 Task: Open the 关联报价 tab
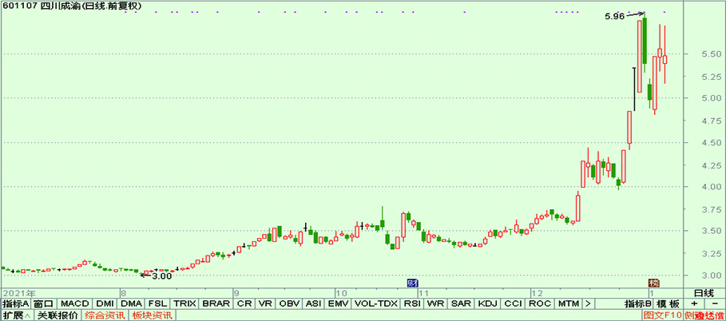coord(58,315)
